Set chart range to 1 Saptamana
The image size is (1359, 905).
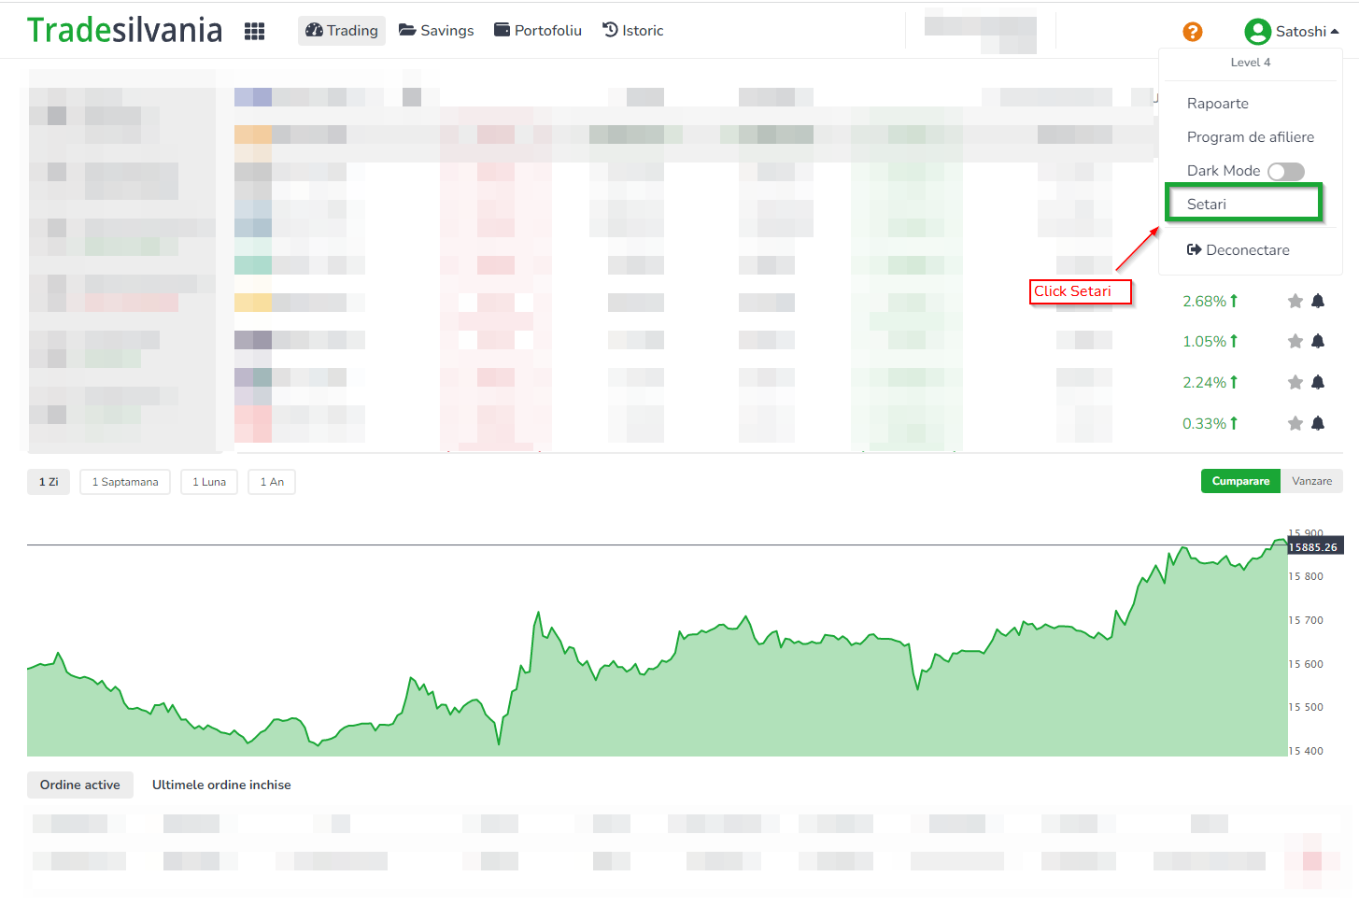(125, 482)
